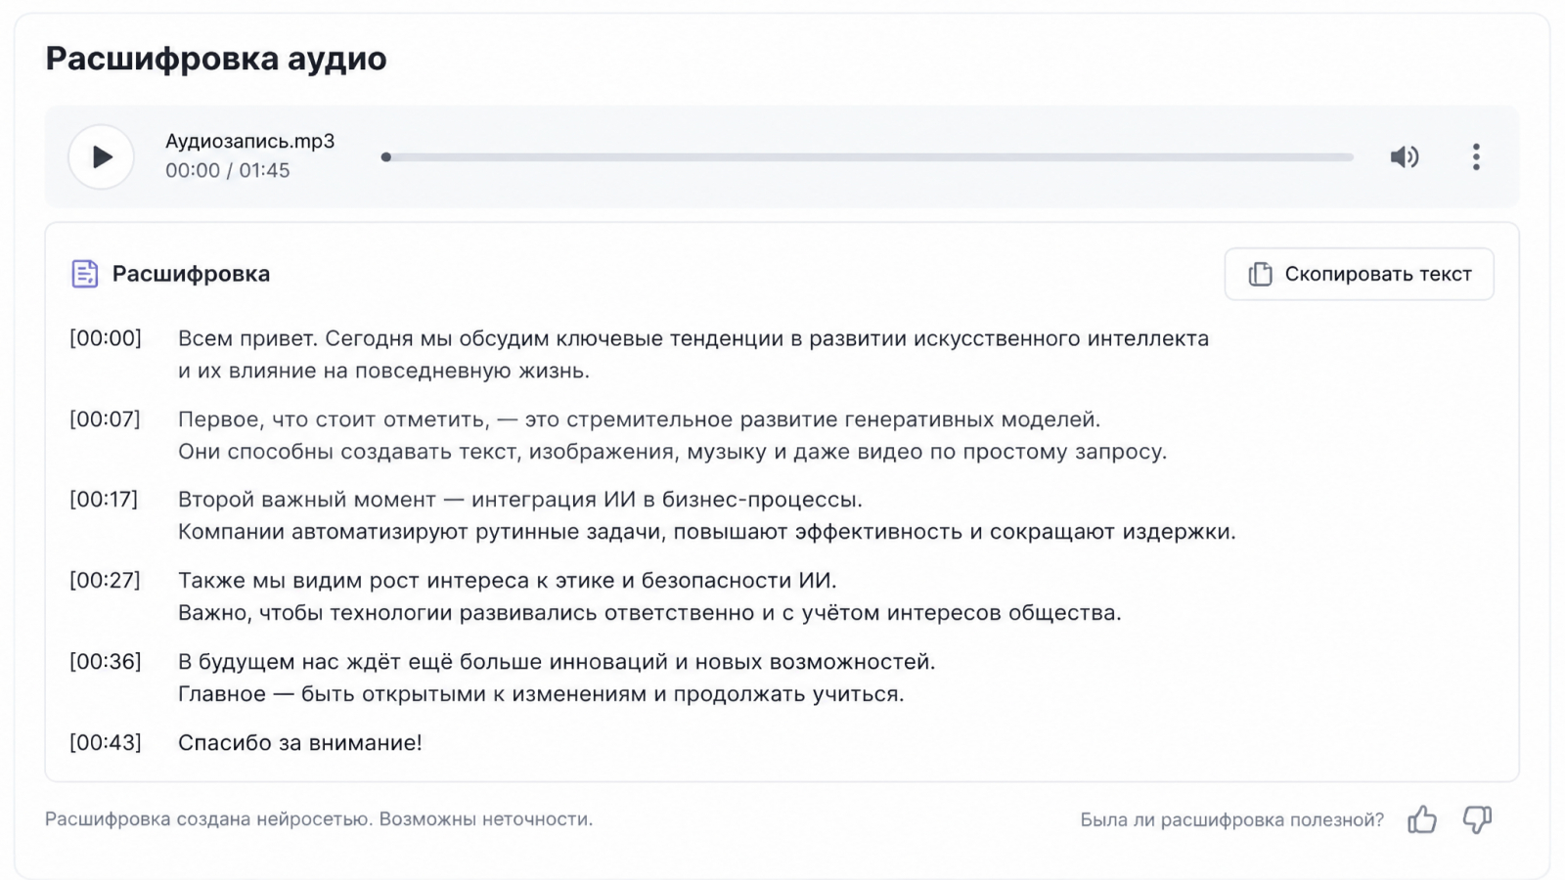Click the Расшифровка section heading
Image resolution: width=1565 pixels, height=880 pixels.
click(191, 274)
